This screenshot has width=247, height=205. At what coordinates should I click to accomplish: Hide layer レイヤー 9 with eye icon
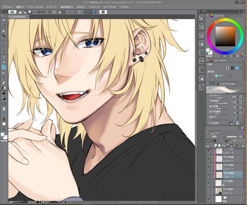pyautogui.click(x=208, y=167)
